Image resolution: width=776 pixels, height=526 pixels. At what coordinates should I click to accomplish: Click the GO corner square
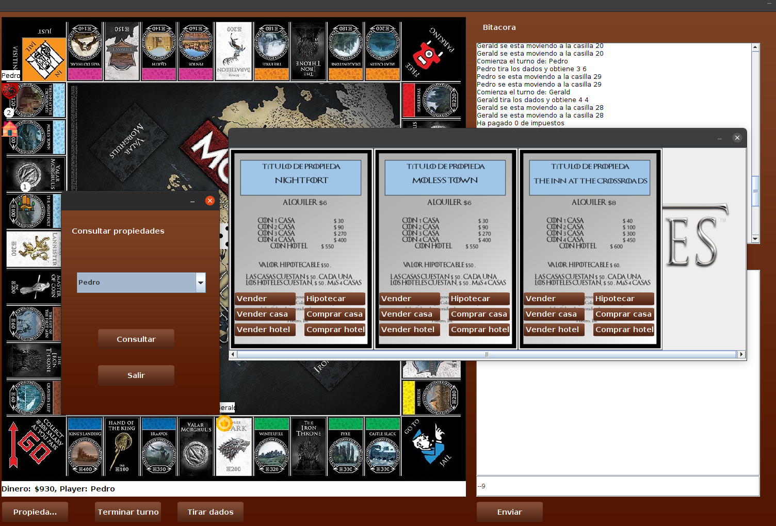click(x=35, y=446)
